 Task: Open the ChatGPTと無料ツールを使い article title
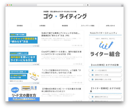[61, 53]
